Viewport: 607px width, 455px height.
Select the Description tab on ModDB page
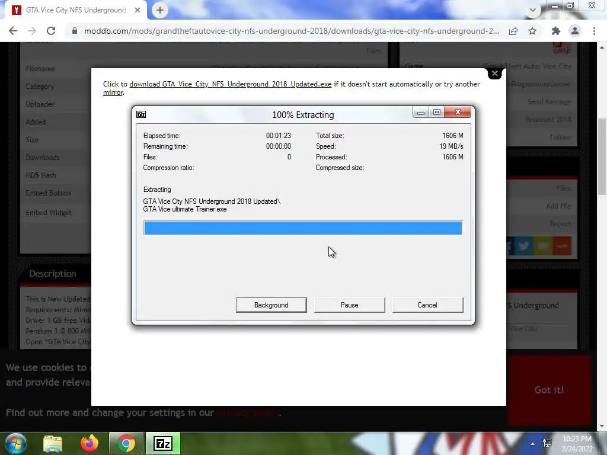pos(53,274)
